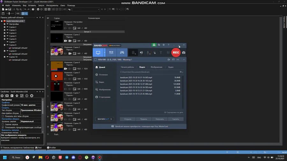Click the About info tab in properties panel
This screenshot has height=161, width=287.
pos(27,96)
